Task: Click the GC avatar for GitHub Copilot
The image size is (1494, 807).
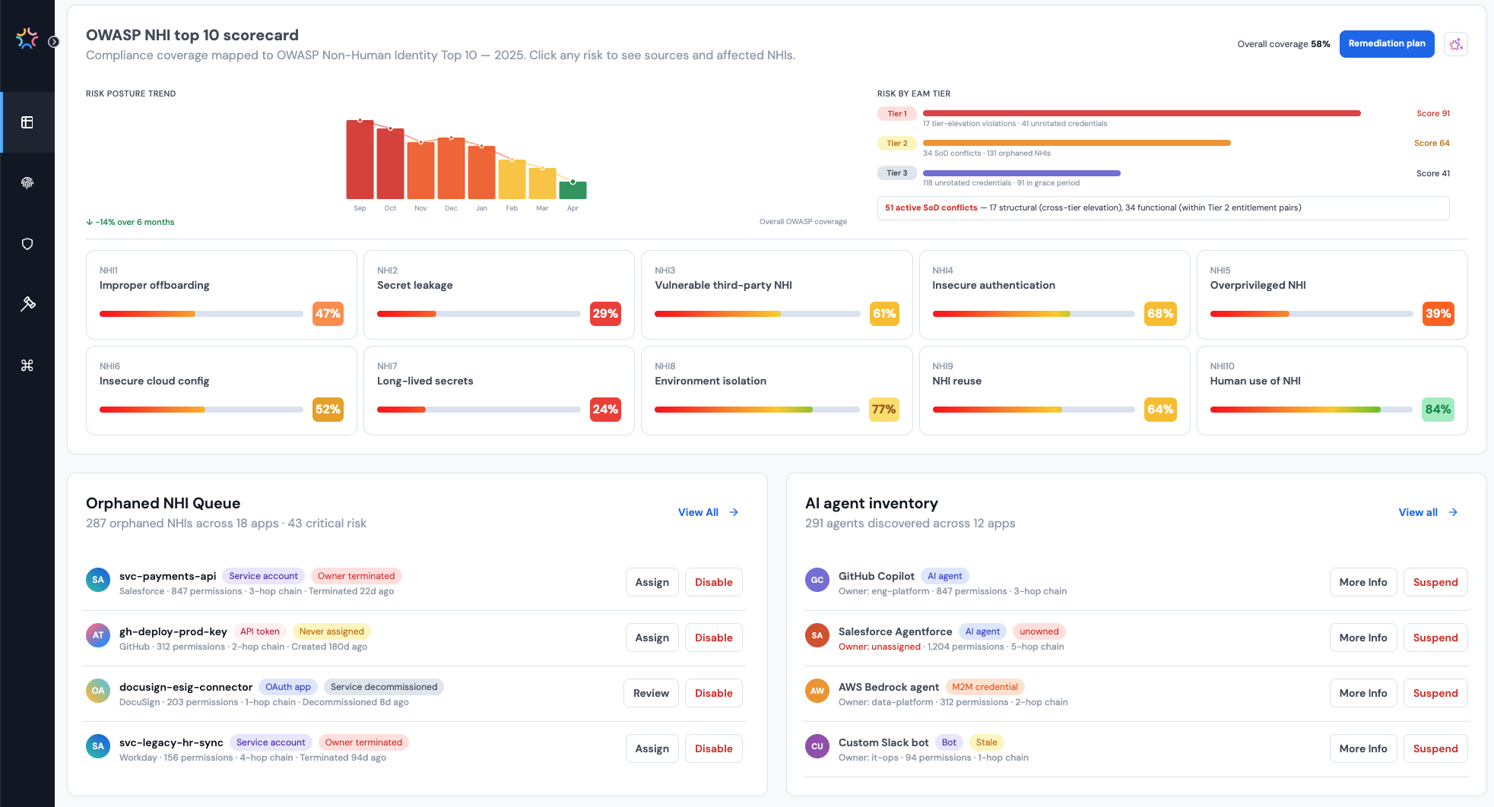Action: click(817, 580)
